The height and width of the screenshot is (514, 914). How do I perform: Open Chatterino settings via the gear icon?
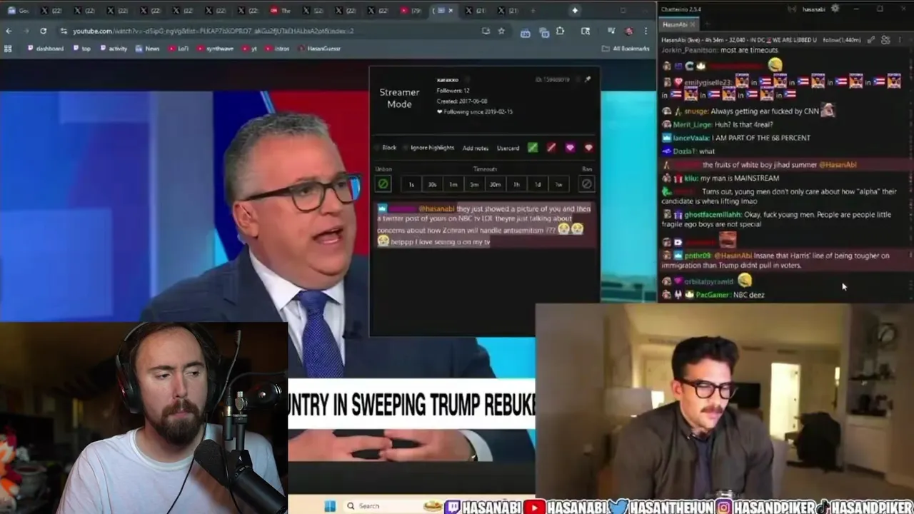pos(835,9)
